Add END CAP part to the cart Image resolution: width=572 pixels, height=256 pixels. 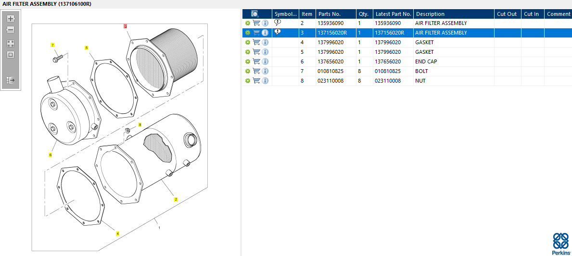click(x=256, y=61)
